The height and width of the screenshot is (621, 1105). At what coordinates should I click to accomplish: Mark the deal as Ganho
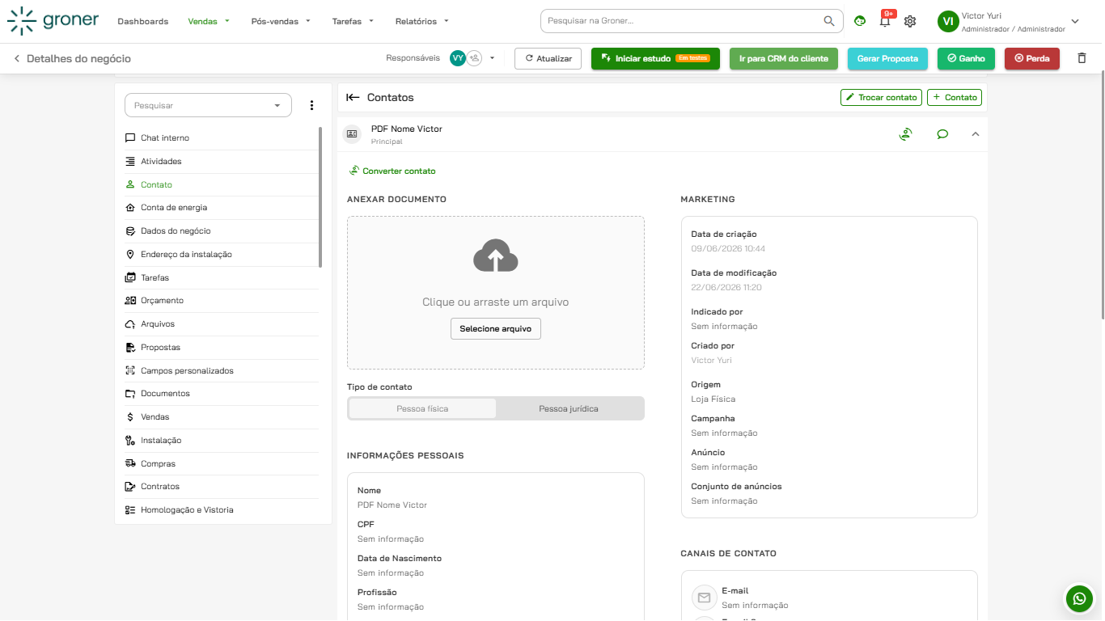[966, 58]
